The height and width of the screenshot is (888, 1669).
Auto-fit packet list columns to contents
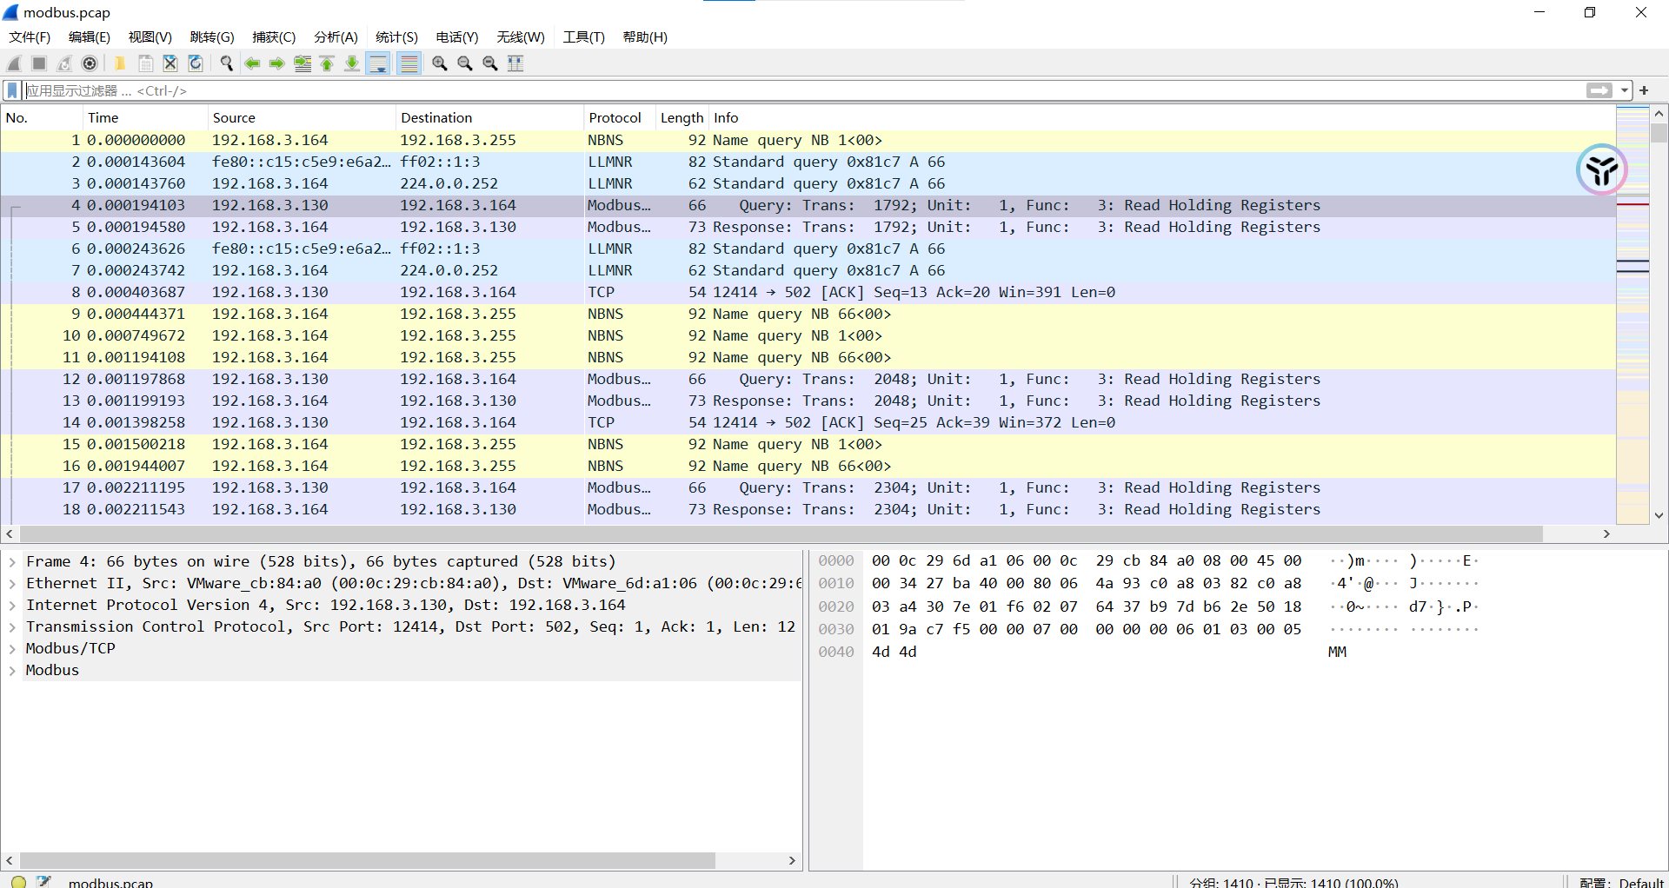[x=515, y=63]
